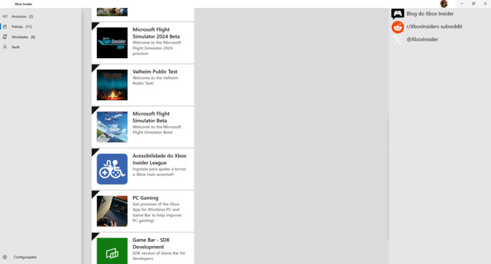Open the Blog do Xbox Insider link
491x264 pixels.
pos(430,14)
